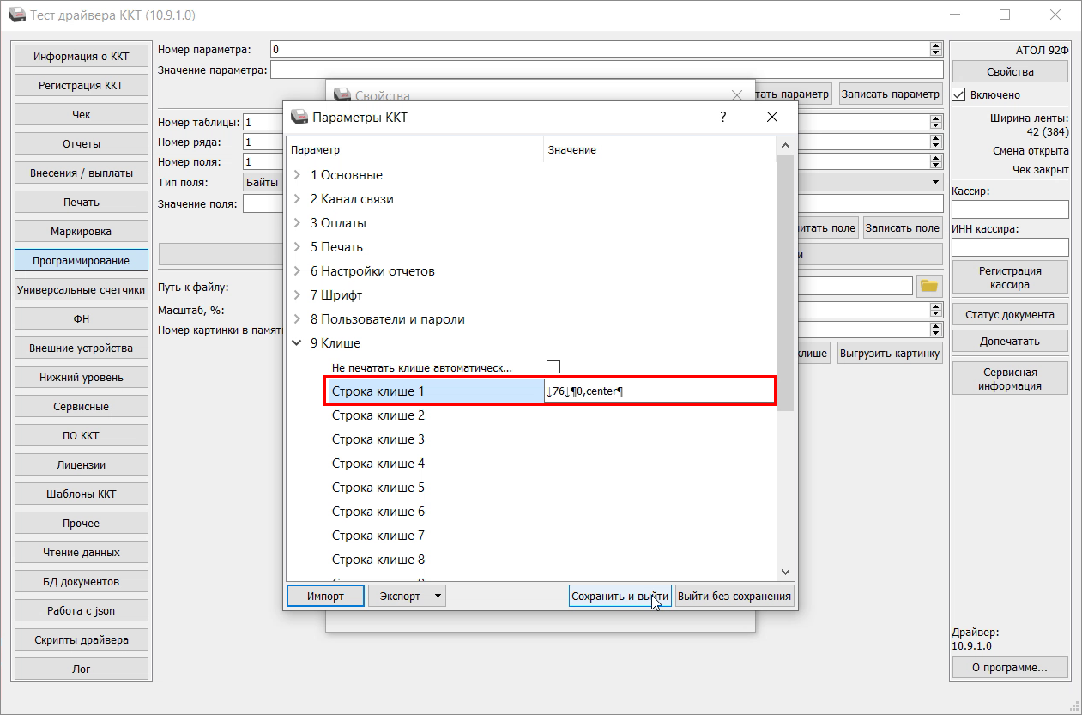Expand '8 Пользователи и пароли' group
Screen dimensions: 1082x715
(298, 319)
